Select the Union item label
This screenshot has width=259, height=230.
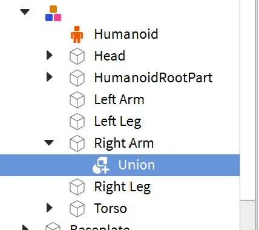click(x=137, y=165)
